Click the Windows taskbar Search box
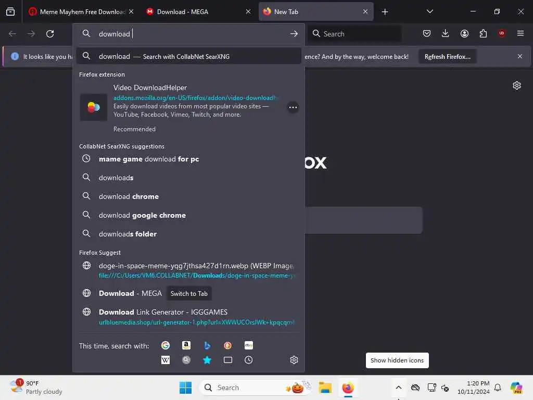 tap(256, 387)
